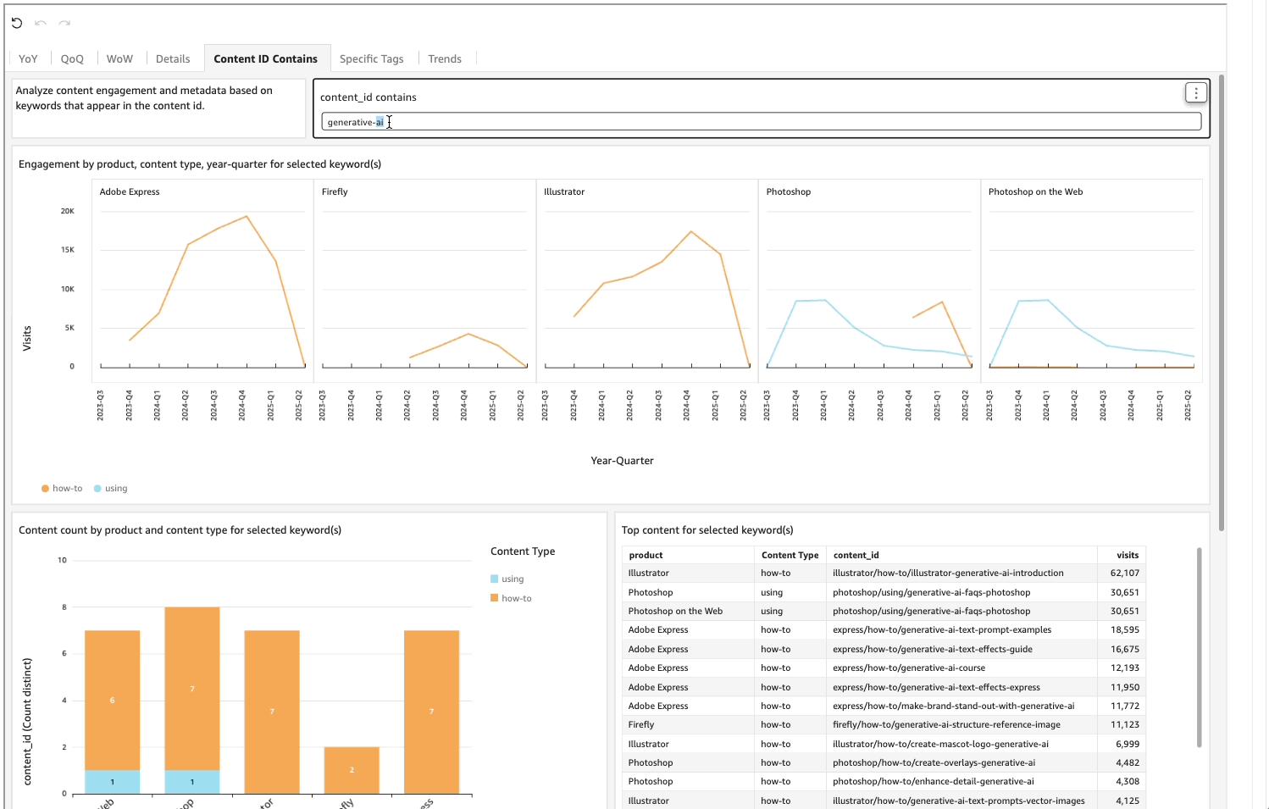Click the 16,675 visits value
Screen dimensions: 1269x809
pyautogui.click(x=1125, y=649)
